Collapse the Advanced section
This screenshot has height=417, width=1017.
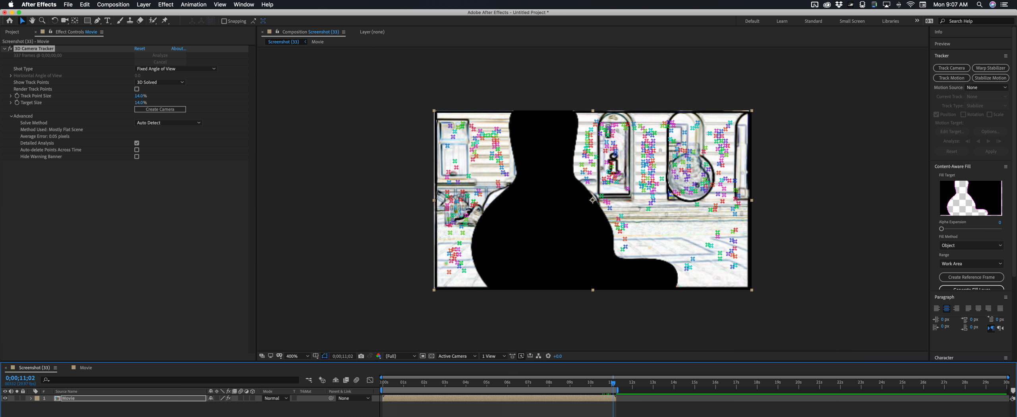pos(11,116)
